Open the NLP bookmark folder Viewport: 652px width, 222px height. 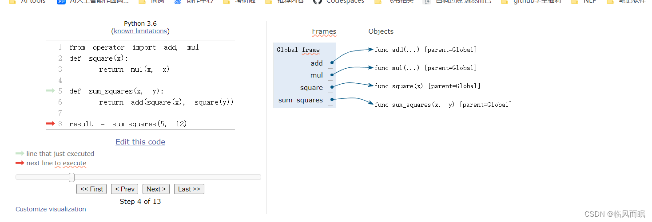(x=589, y=1)
